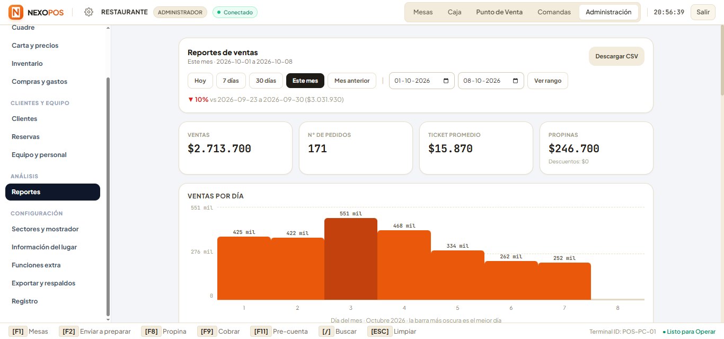Click the sidebar vertical scrollbar
724x339 pixels.
click(x=109, y=196)
